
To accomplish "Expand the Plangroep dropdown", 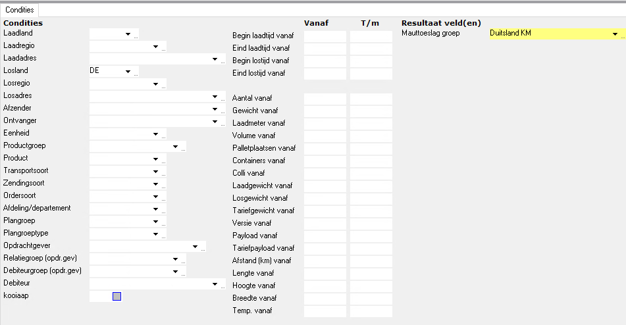I will point(155,221).
